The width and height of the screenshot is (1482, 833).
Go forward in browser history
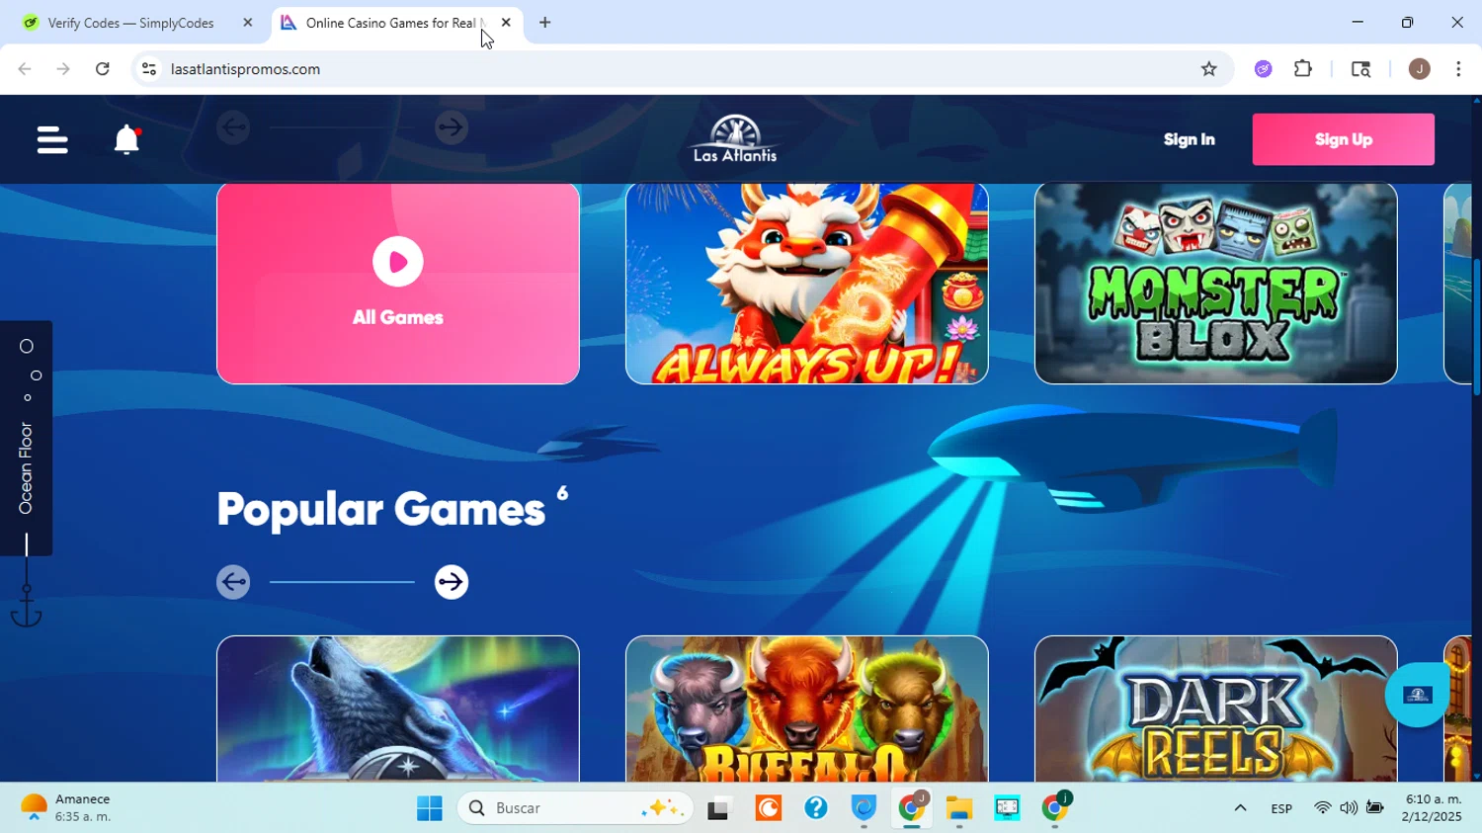[63, 69]
